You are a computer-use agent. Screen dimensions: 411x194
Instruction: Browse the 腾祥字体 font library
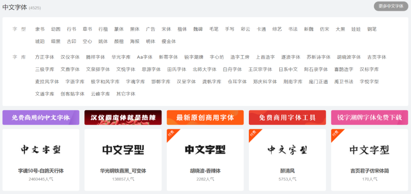pyautogui.click(x=96, y=57)
